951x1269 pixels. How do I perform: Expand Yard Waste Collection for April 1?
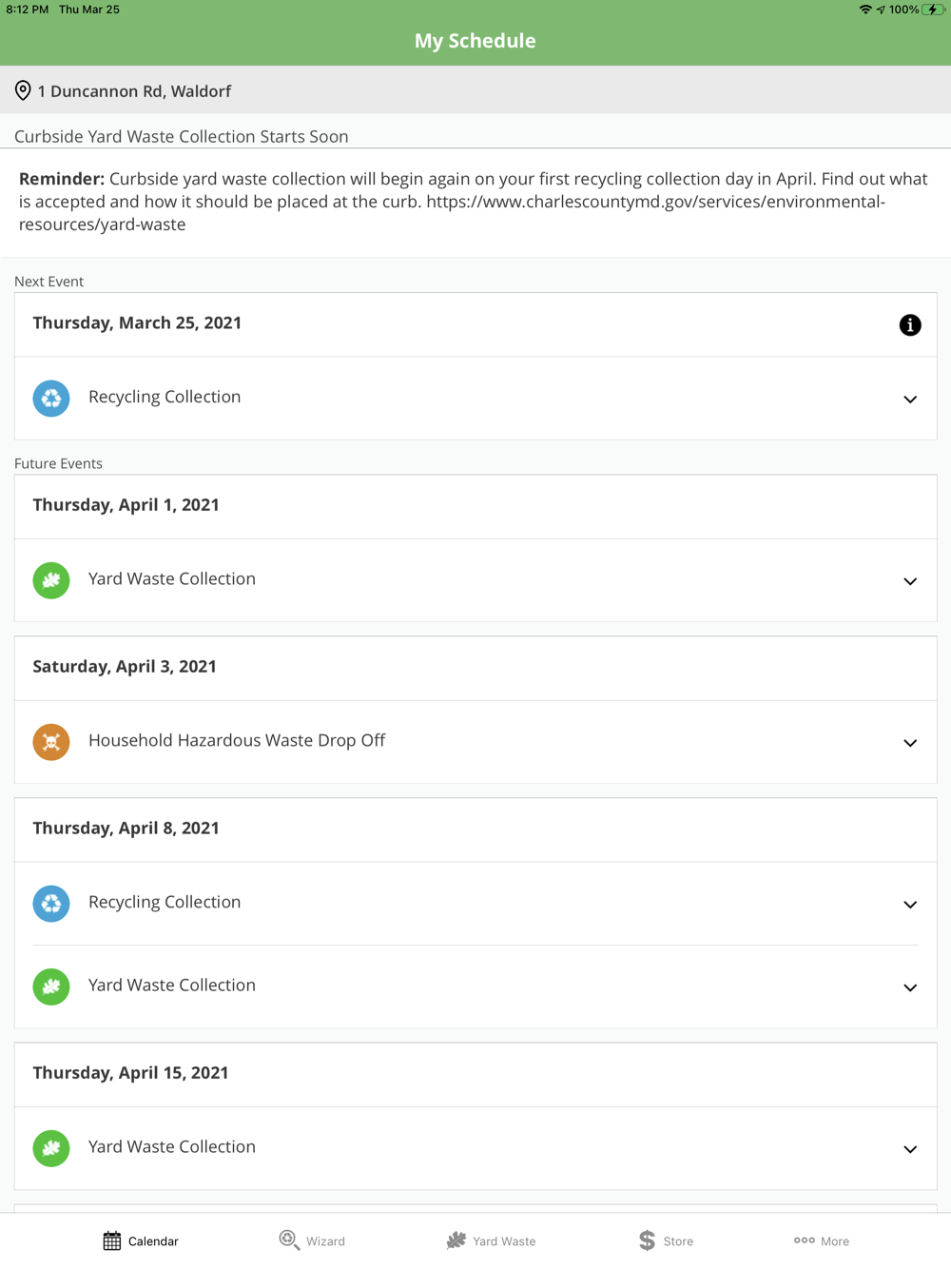[x=910, y=581]
